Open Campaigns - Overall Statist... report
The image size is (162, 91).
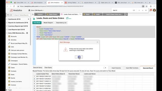click(19, 64)
